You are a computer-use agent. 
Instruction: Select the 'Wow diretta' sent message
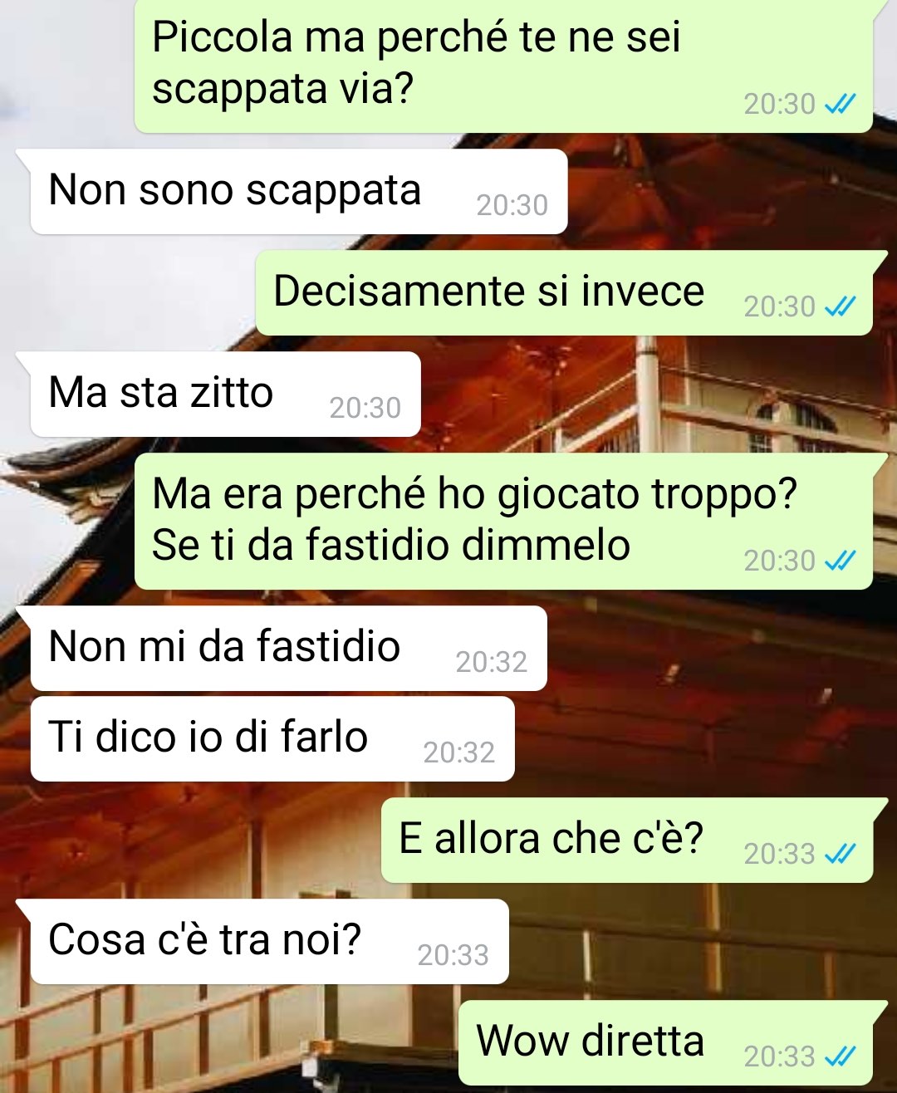coord(666,1043)
